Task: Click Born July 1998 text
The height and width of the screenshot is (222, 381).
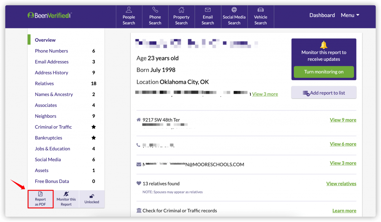Action: click(156, 70)
